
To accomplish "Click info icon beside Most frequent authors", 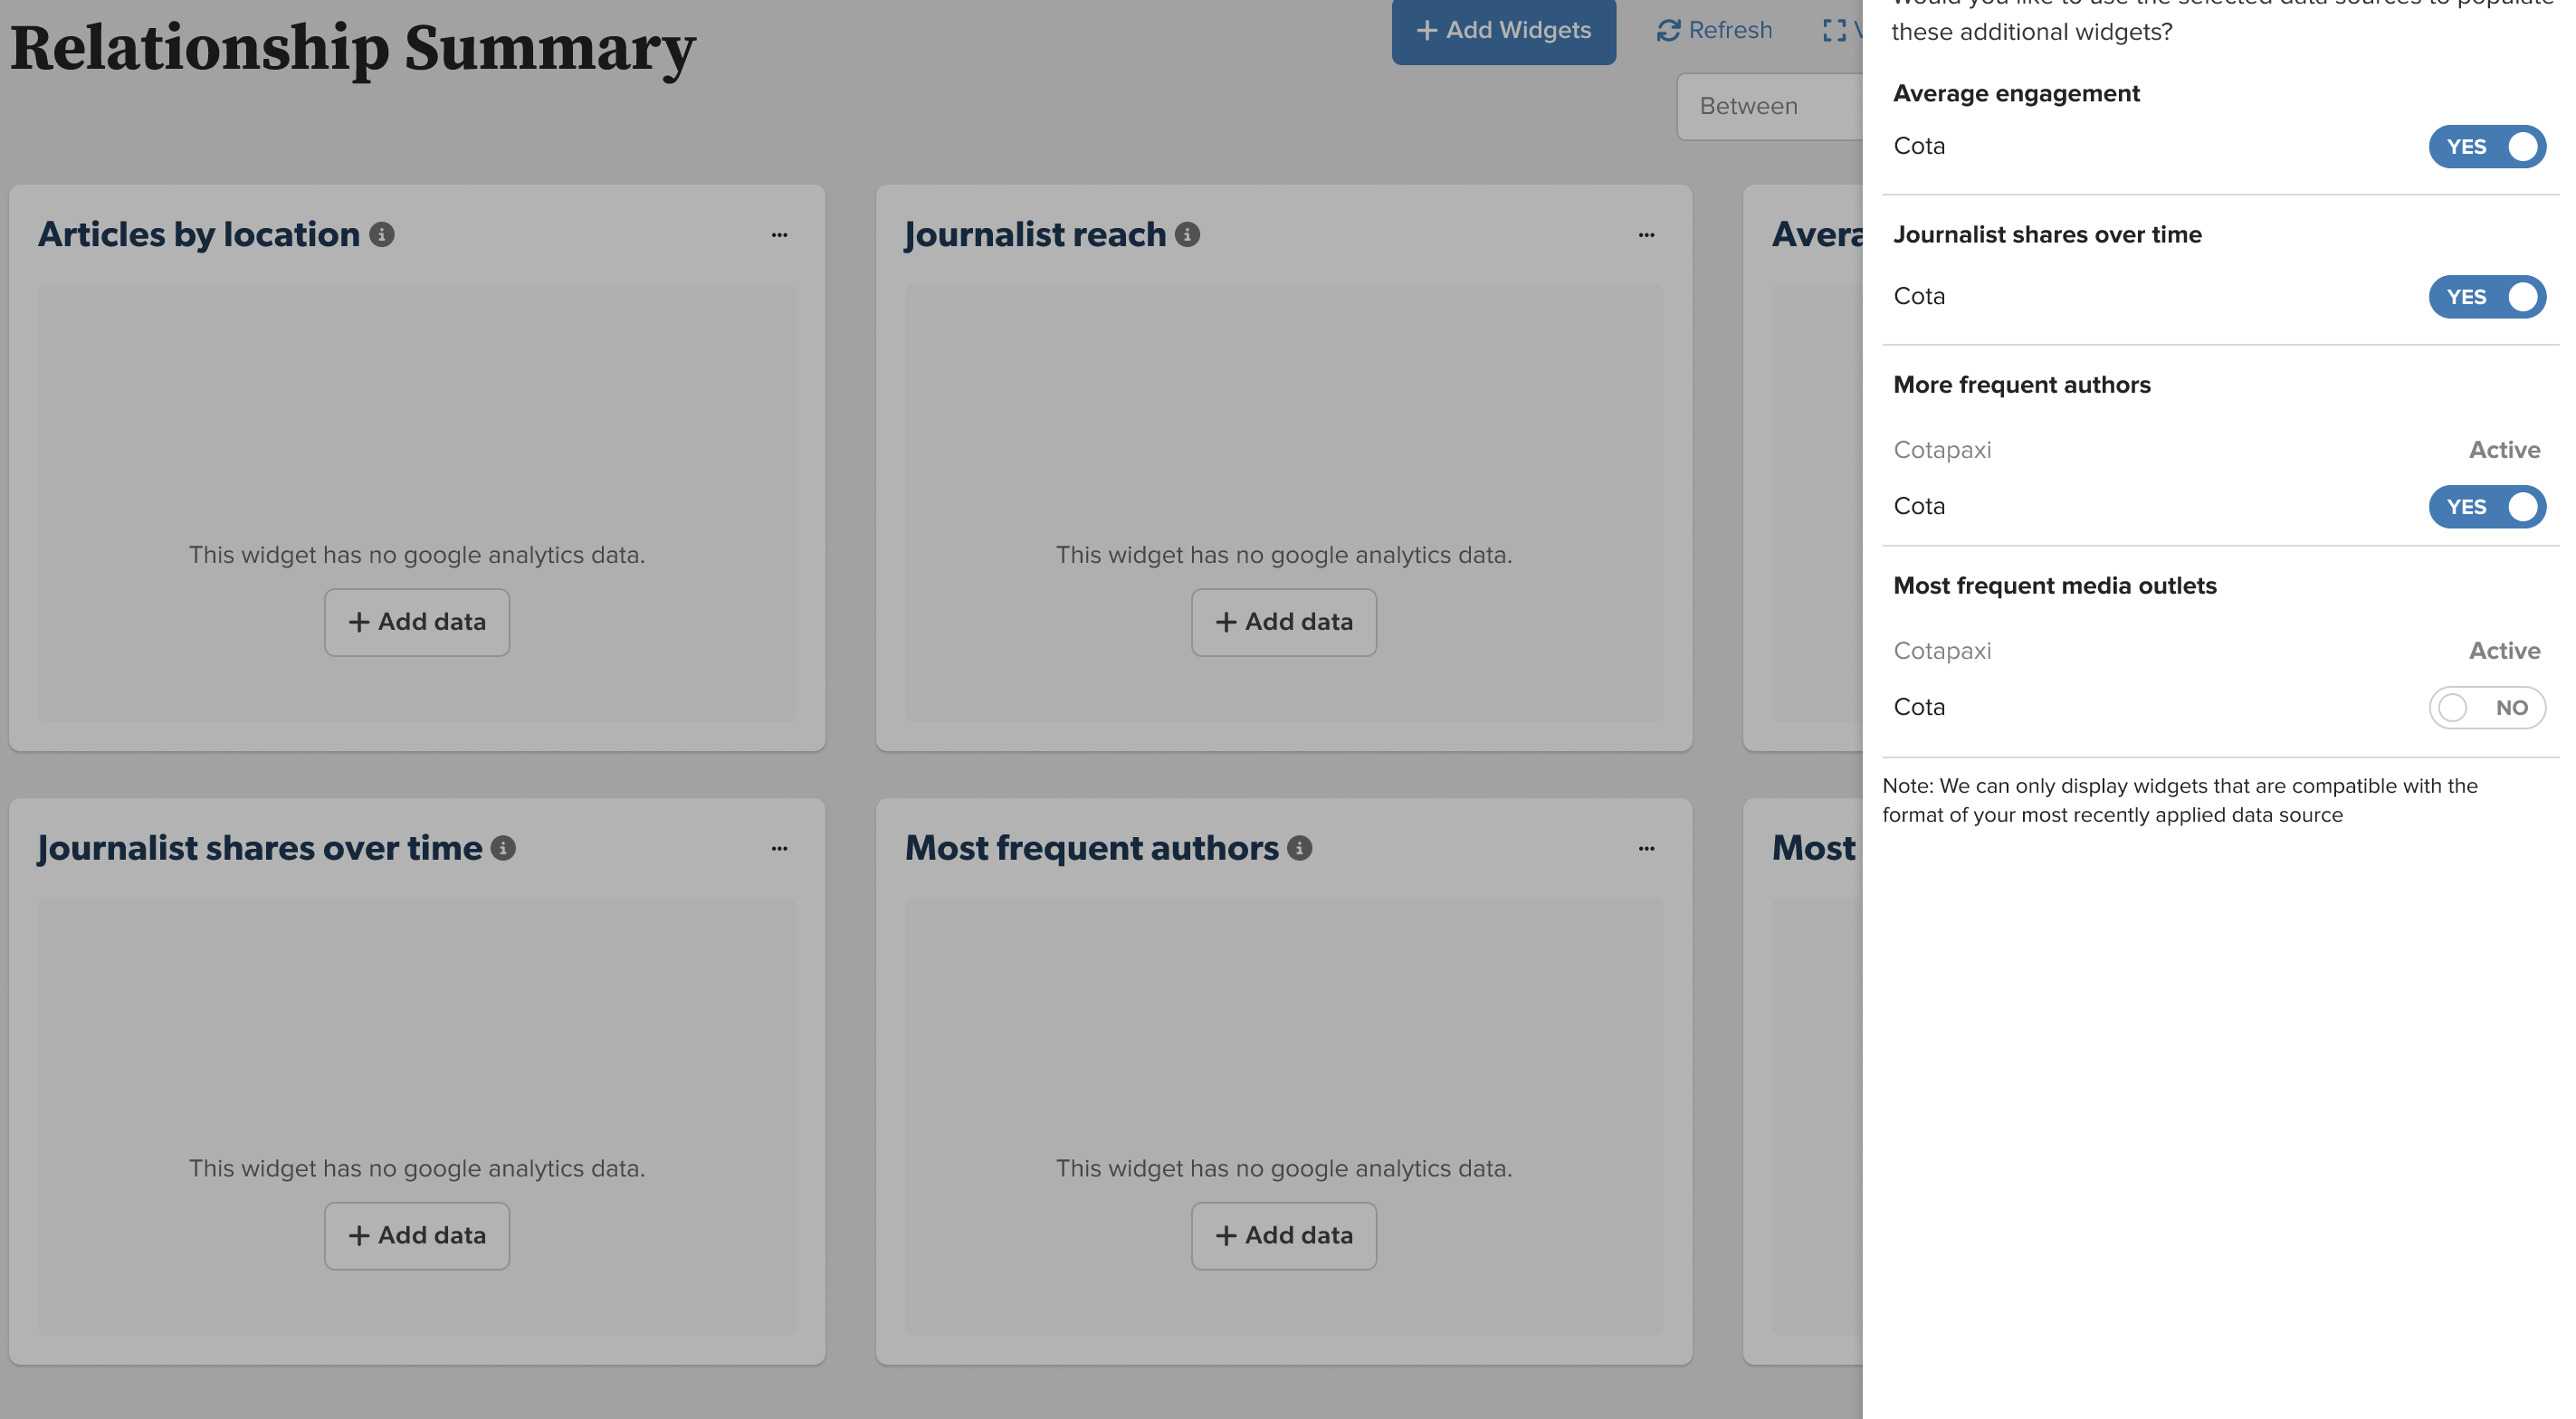I will pos(1299,848).
